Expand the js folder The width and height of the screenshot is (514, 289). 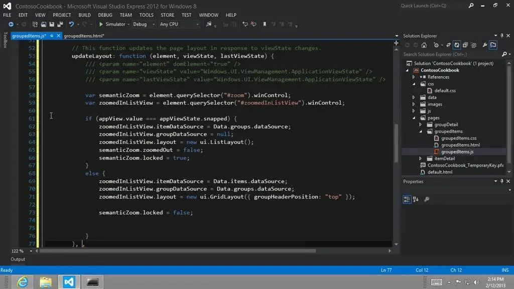(414, 111)
